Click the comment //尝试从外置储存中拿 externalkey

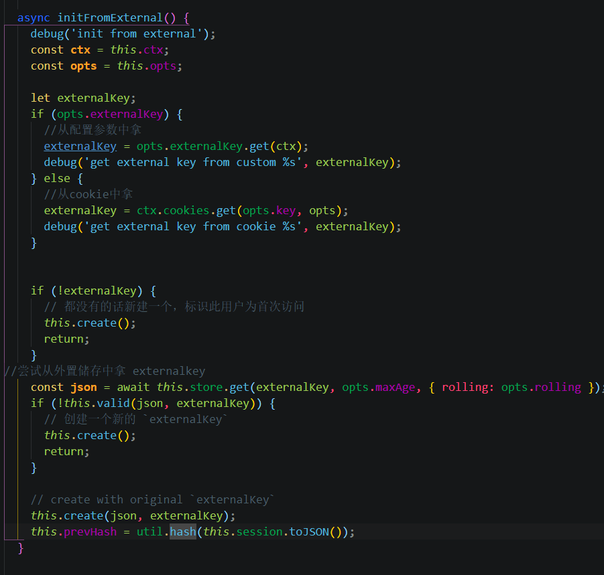pos(105,371)
